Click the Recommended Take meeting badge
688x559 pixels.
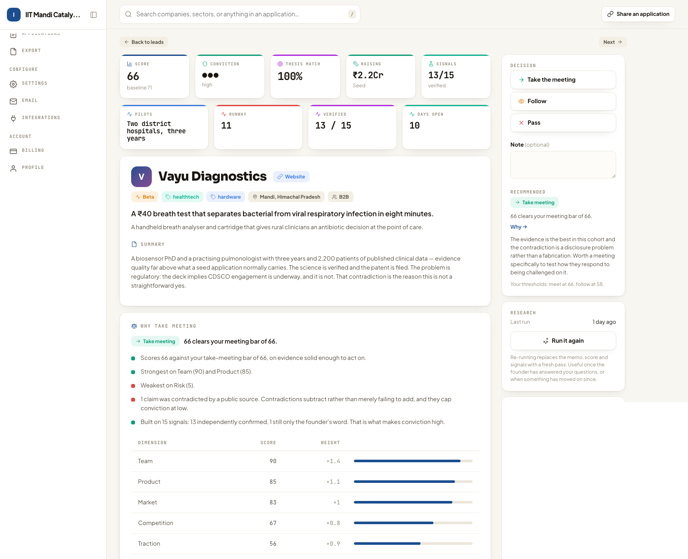pos(534,203)
